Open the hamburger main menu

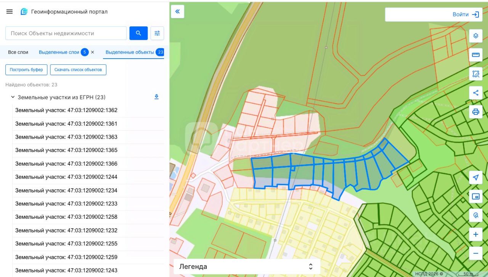point(10,11)
